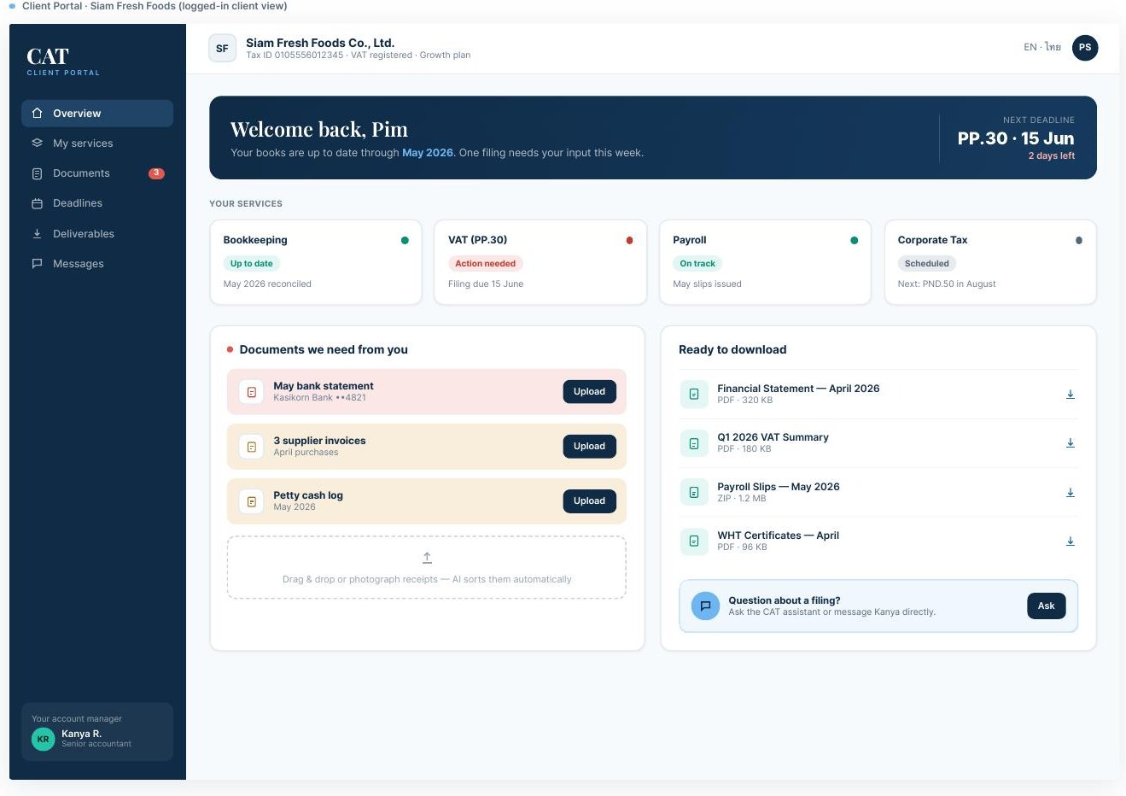Download Financial Statement April 2026 via arrow icon
Viewport: 1126px width, 796px height.
coord(1070,395)
